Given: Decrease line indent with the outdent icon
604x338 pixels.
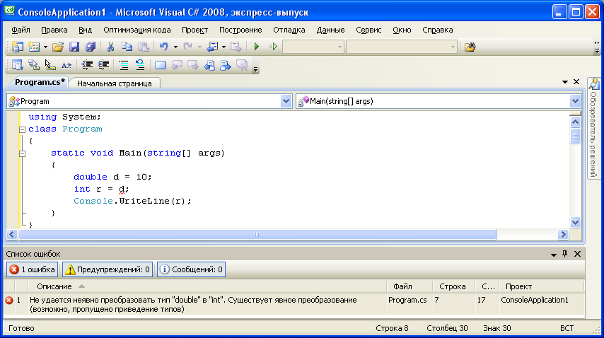Looking at the screenshot, I should (87, 65).
